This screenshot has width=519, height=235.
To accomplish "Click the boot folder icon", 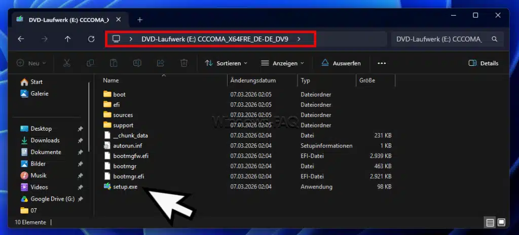I will 107,94.
